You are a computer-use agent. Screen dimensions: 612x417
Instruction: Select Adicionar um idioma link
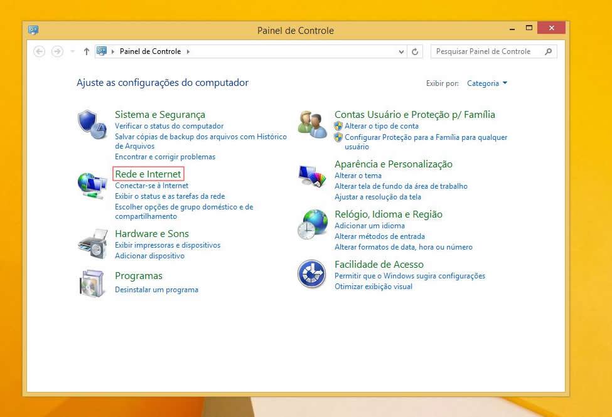click(x=369, y=226)
